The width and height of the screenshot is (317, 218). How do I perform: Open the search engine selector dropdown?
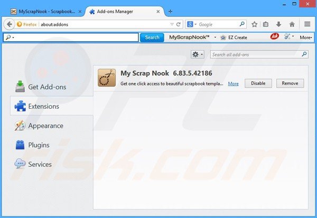[191, 24]
